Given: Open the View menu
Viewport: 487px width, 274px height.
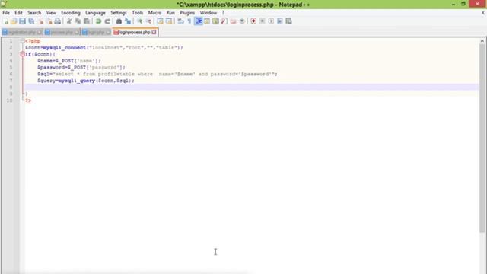Looking at the screenshot, I should pos(51,13).
